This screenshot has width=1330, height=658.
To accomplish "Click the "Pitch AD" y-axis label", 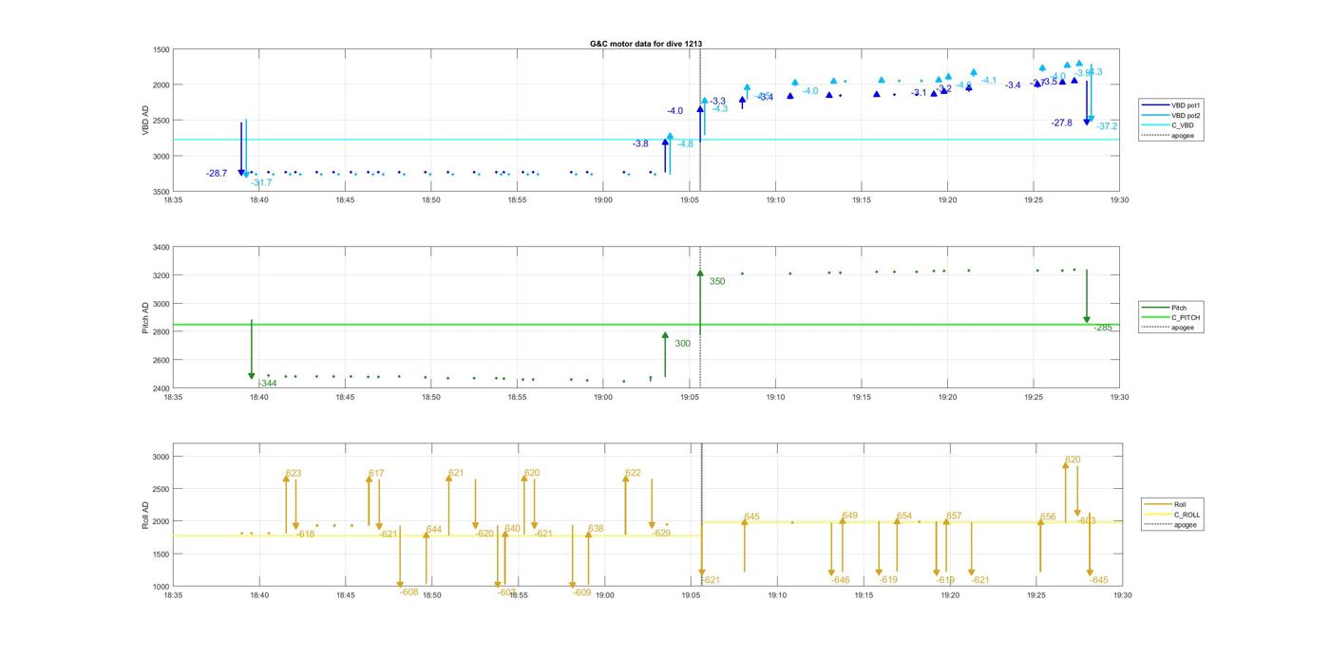I will [146, 318].
